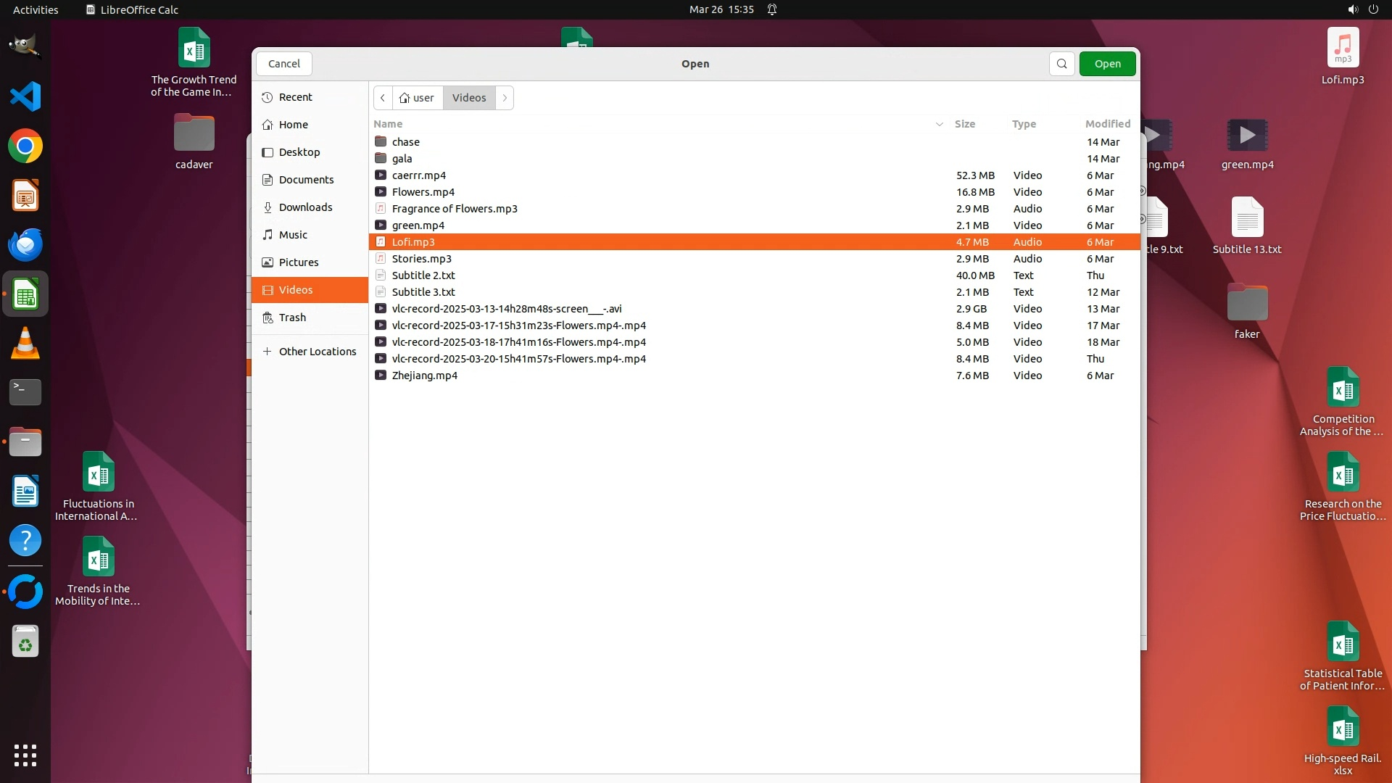Select Flowers.mp4 in file list
Image resolution: width=1392 pixels, height=783 pixels.
pyautogui.click(x=423, y=192)
